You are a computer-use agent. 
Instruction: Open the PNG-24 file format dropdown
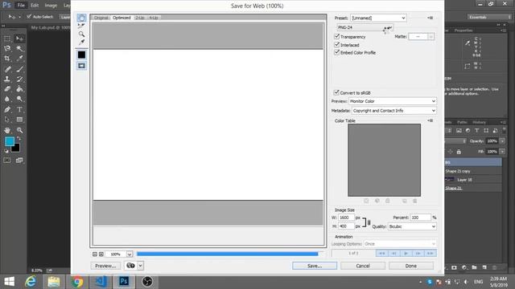tap(365, 27)
